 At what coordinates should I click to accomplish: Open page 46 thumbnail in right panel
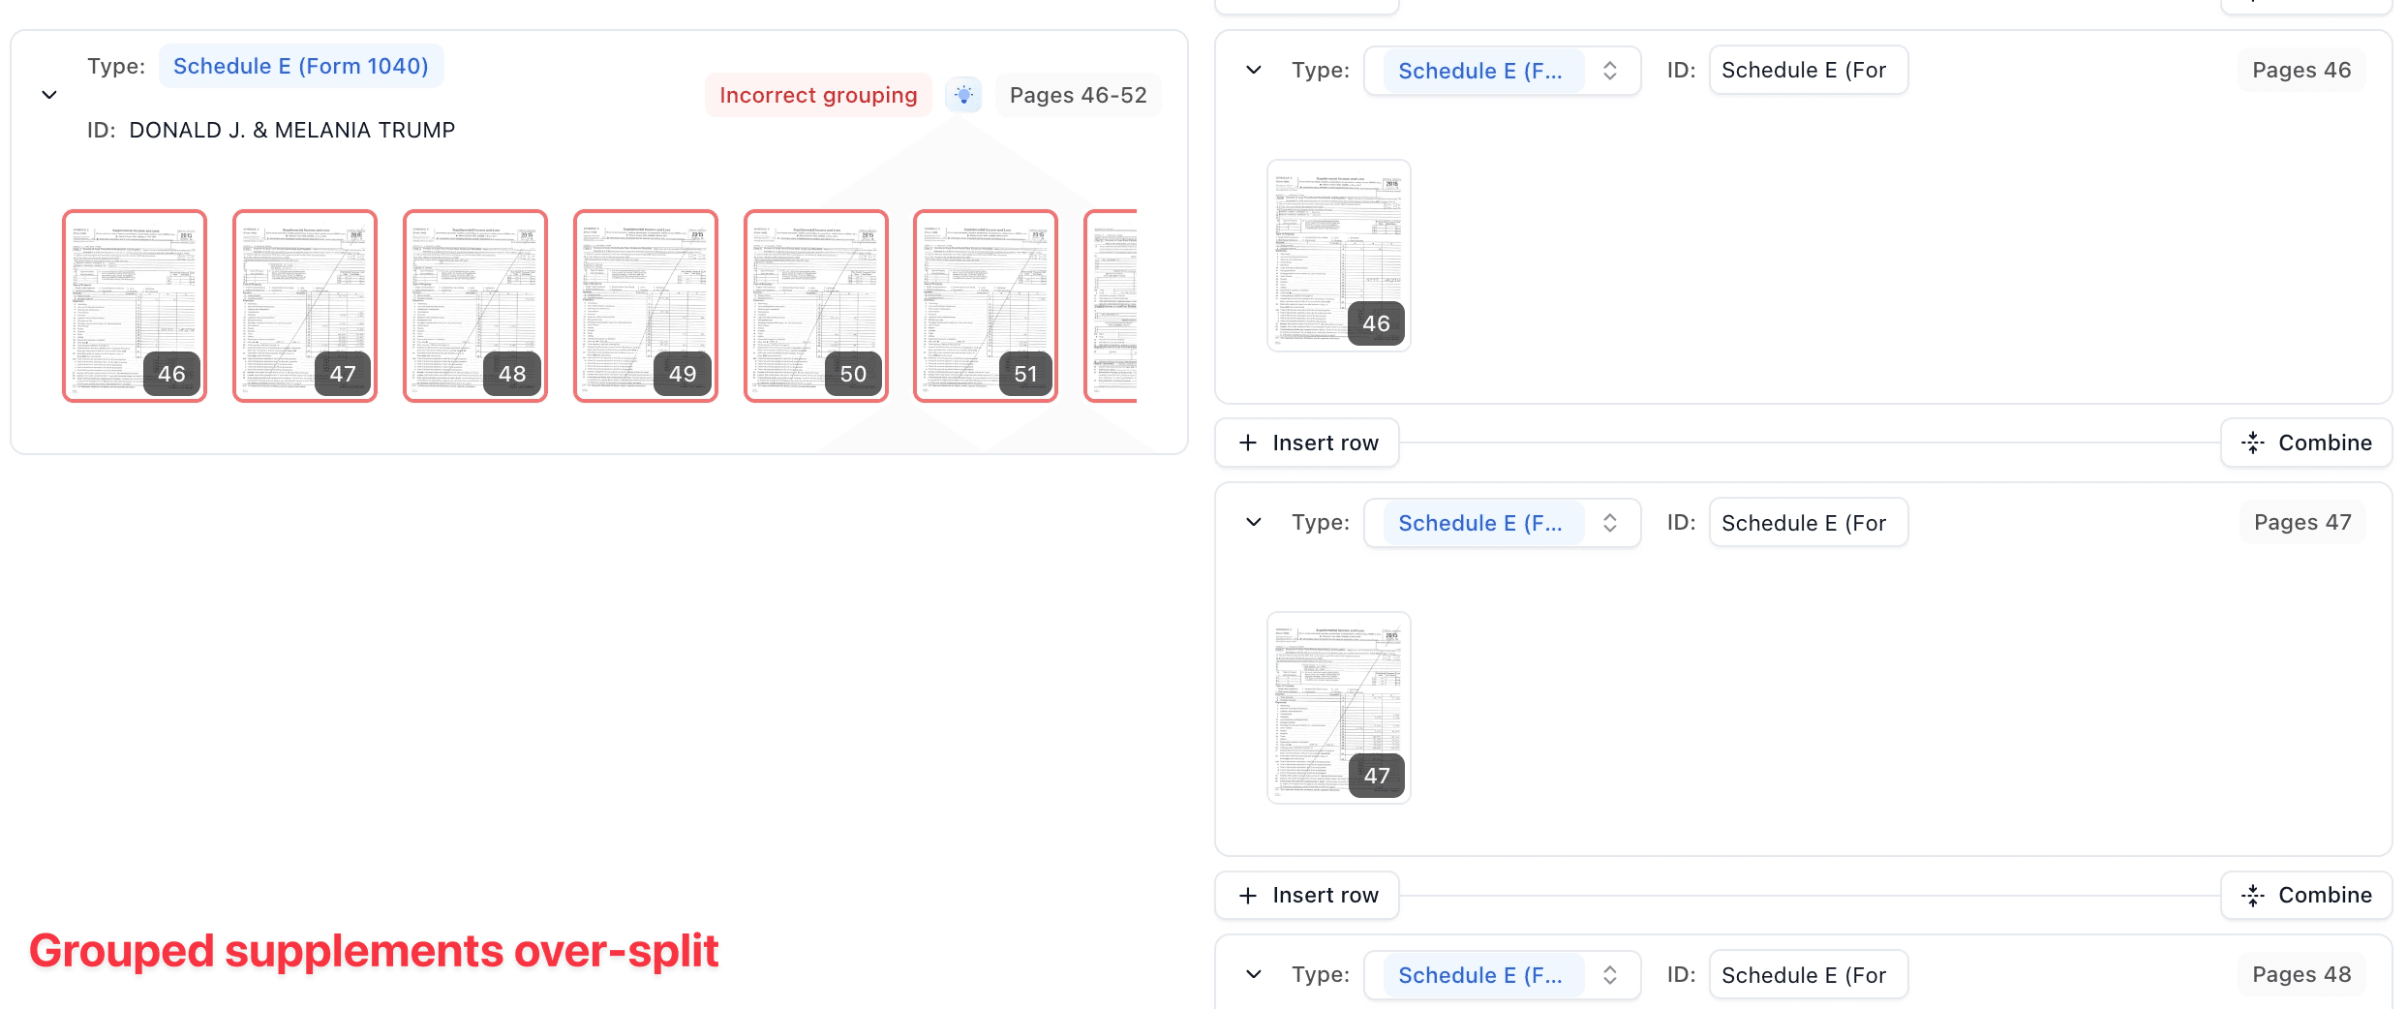pos(1339,256)
